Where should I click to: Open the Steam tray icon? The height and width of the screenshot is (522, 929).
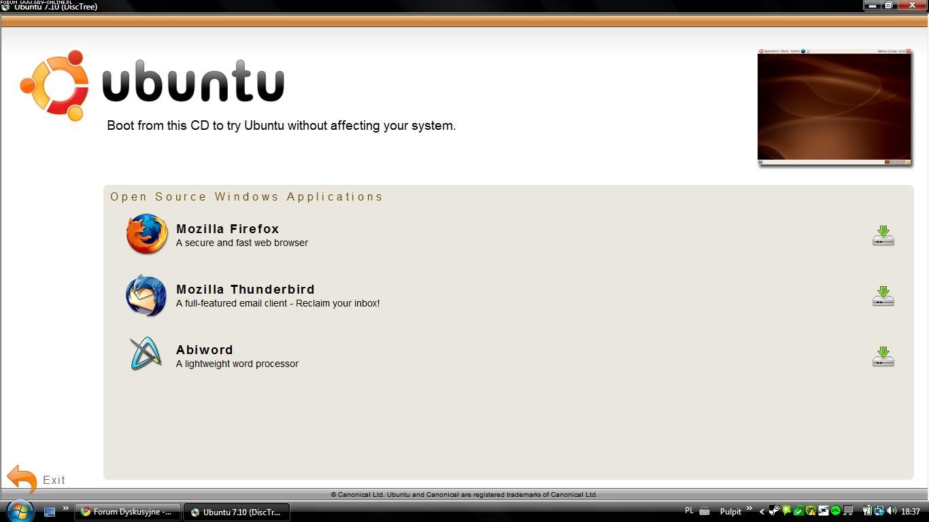[x=774, y=511]
